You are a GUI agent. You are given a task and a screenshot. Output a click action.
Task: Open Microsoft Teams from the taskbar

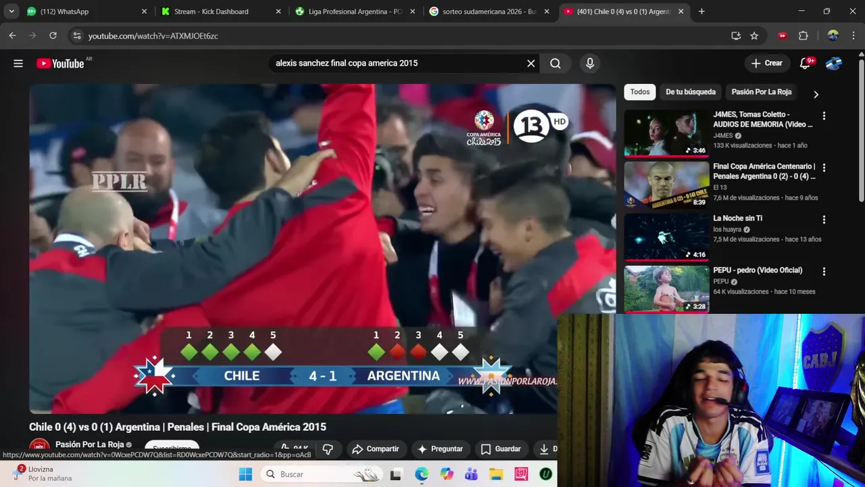pos(472,474)
